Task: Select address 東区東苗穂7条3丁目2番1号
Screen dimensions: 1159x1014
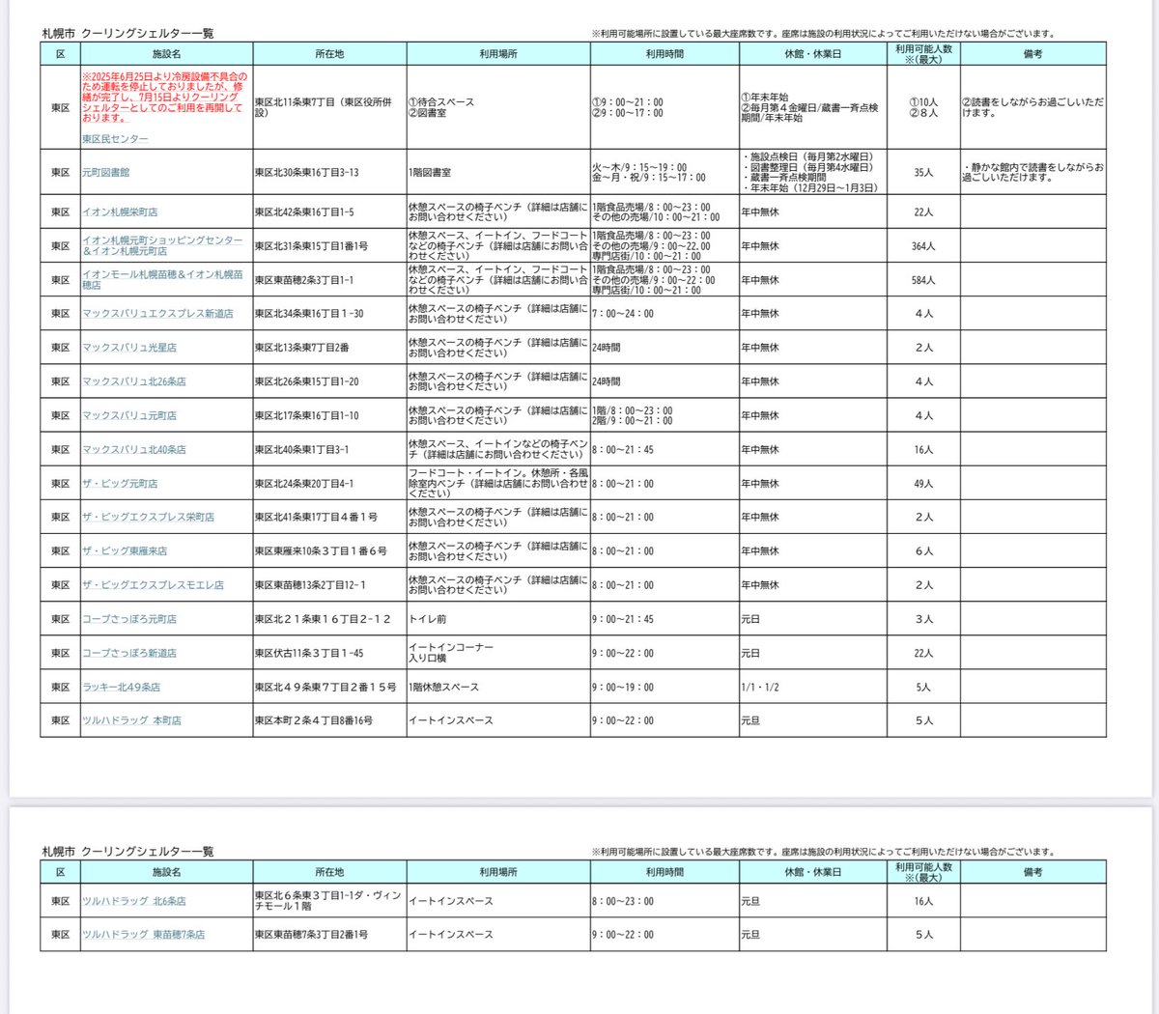Action: click(312, 934)
